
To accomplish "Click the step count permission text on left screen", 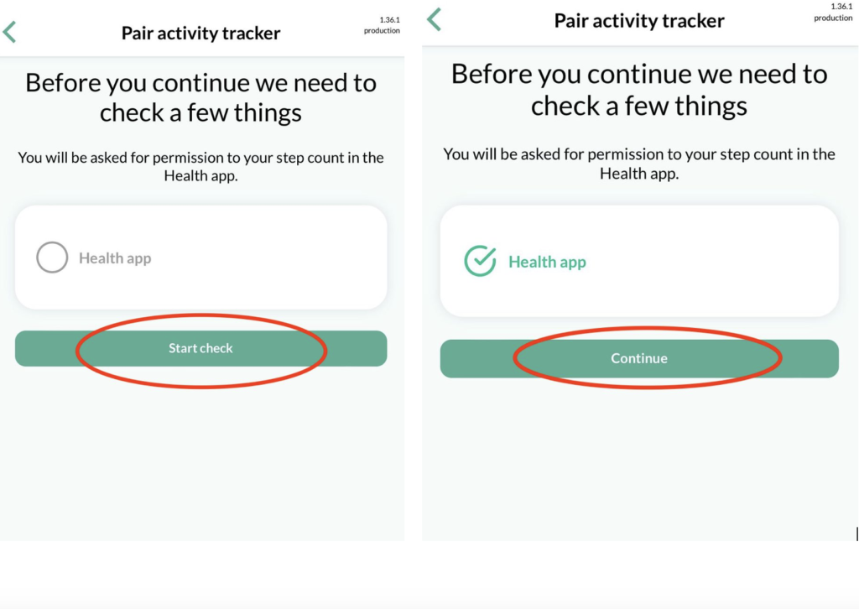I will [x=200, y=166].
